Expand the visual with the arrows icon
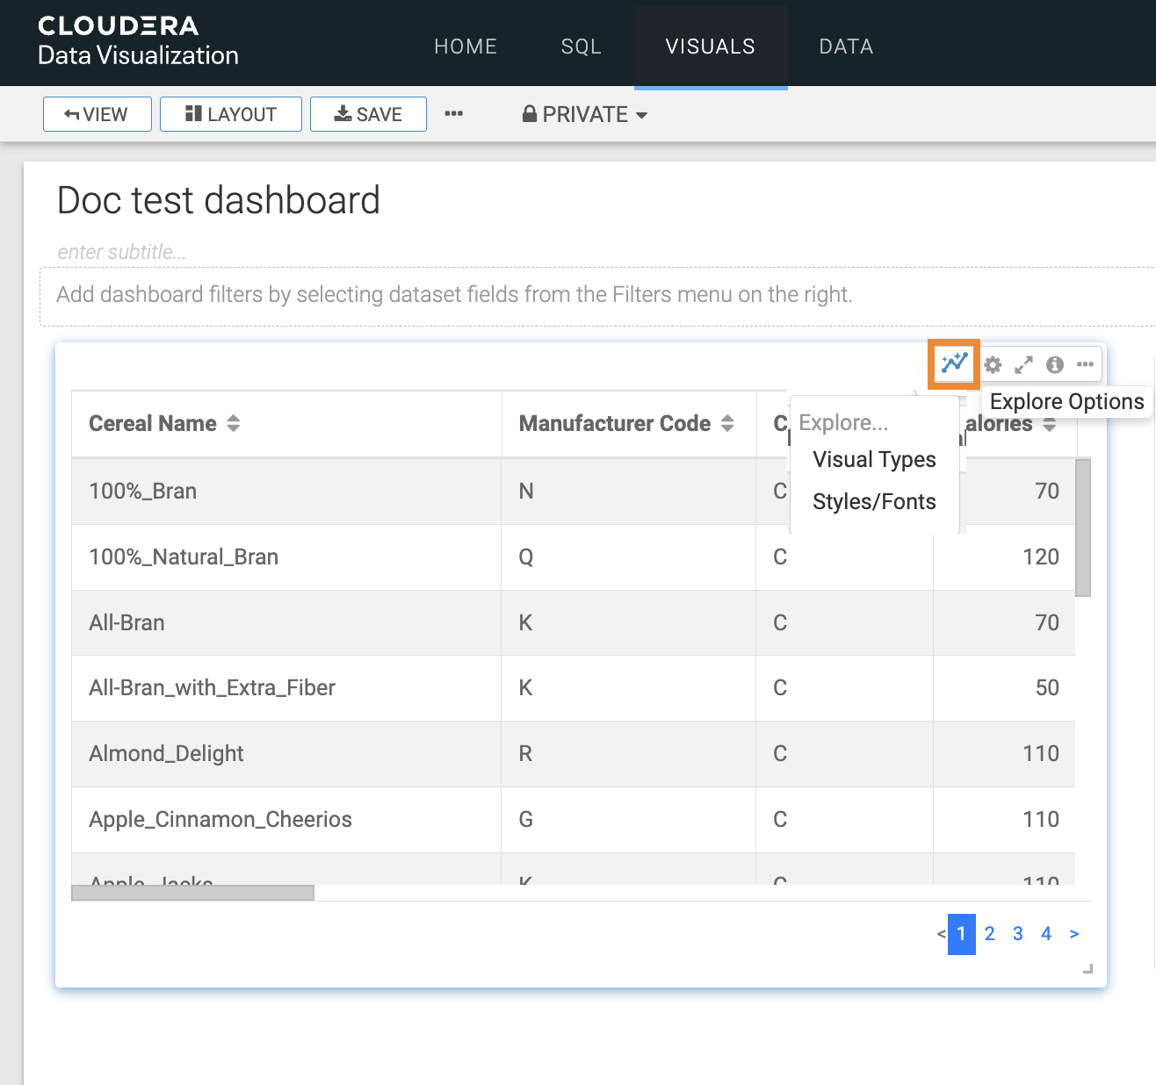Image resolution: width=1156 pixels, height=1085 pixels. 1023,365
